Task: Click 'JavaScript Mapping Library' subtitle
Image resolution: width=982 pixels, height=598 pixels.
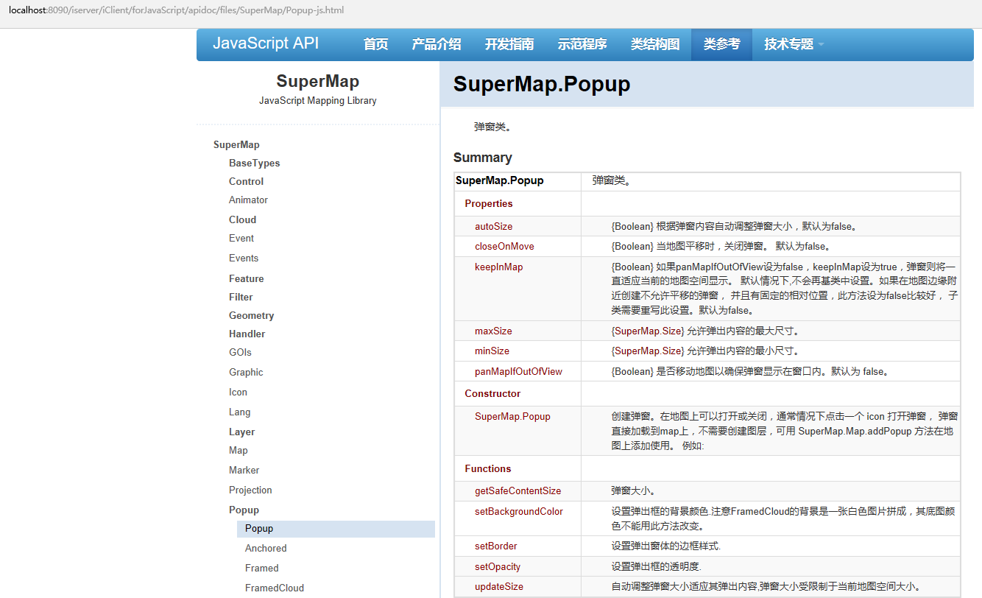Action: [x=318, y=101]
